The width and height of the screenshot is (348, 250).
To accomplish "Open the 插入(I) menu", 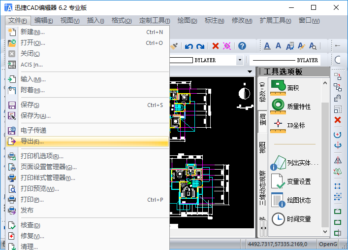I will (x=95, y=21).
